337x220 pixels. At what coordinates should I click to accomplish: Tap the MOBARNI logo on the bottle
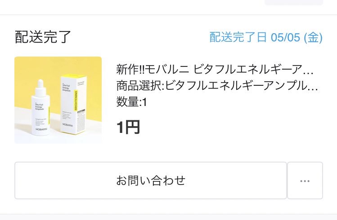pos(41,129)
